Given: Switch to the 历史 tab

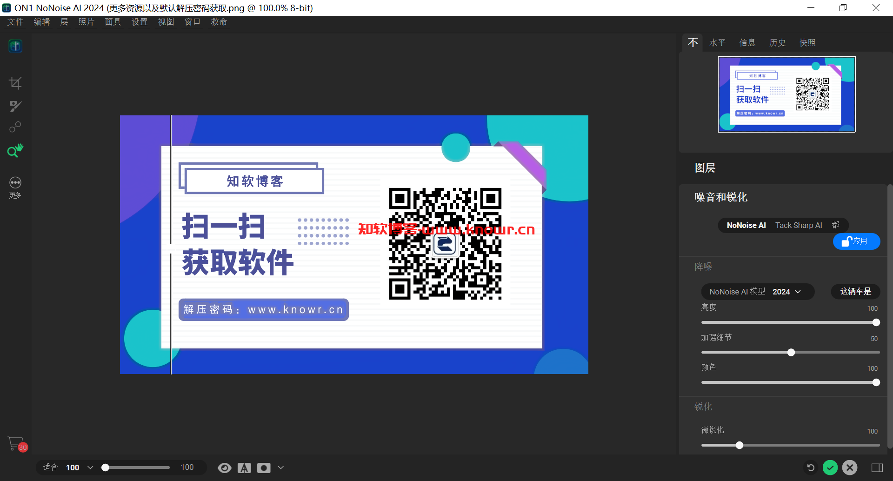Looking at the screenshot, I should coord(777,42).
